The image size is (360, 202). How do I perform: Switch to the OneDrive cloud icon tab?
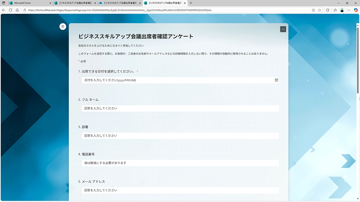(118, 3)
